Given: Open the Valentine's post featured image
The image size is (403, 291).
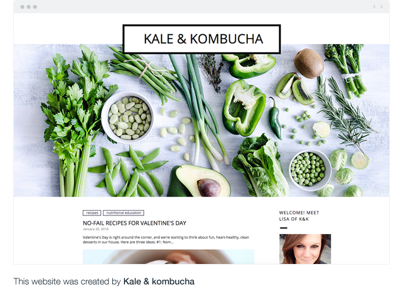Looking at the screenshot, I should [168, 256].
